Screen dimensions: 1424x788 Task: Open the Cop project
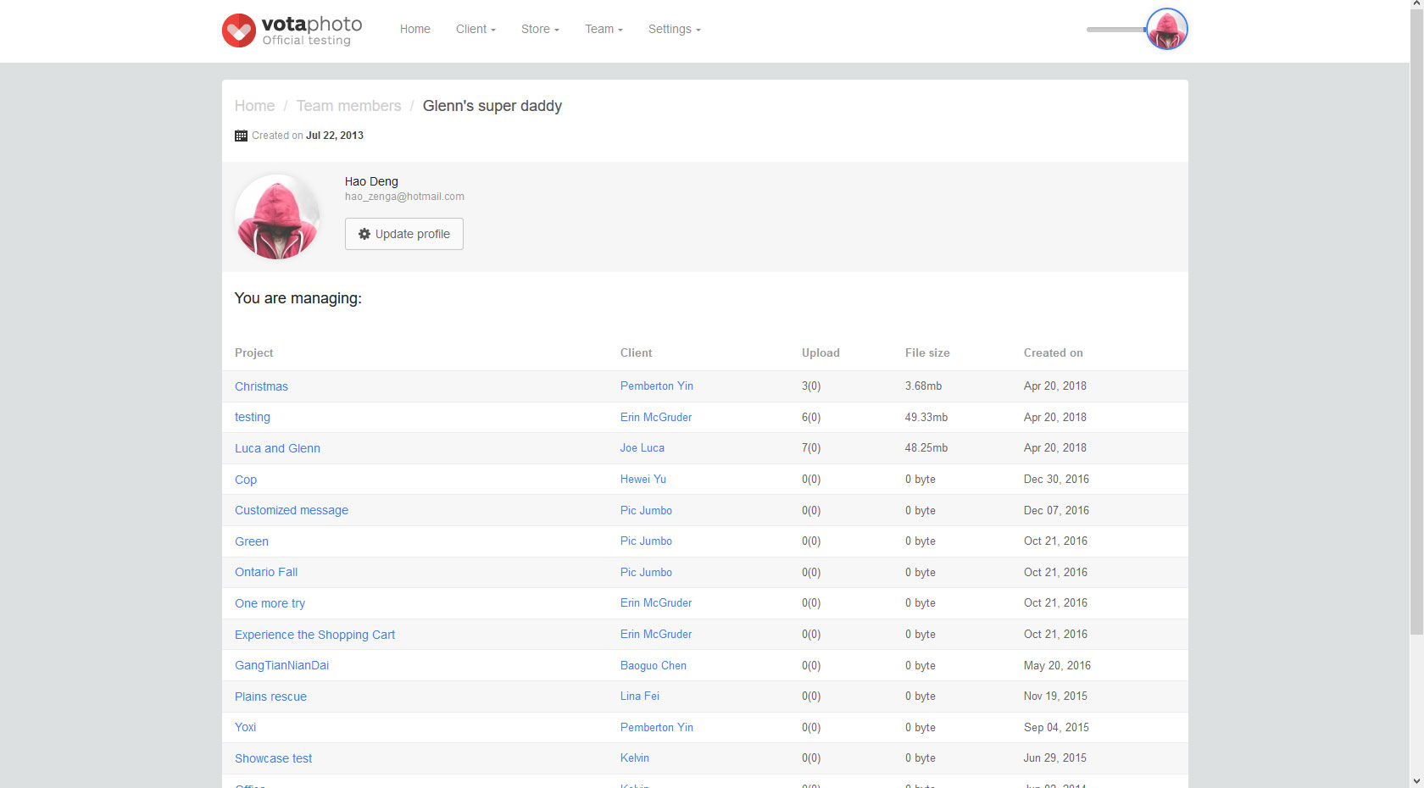point(246,480)
